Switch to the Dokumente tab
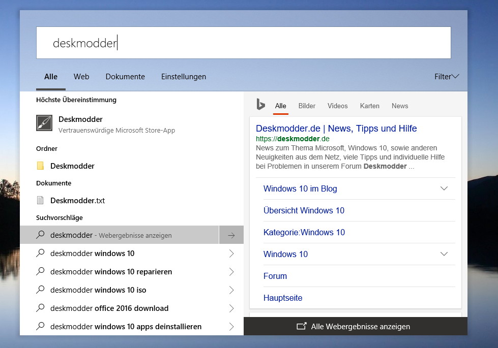The height and width of the screenshot is (348, 498). [x=125, y=76]
